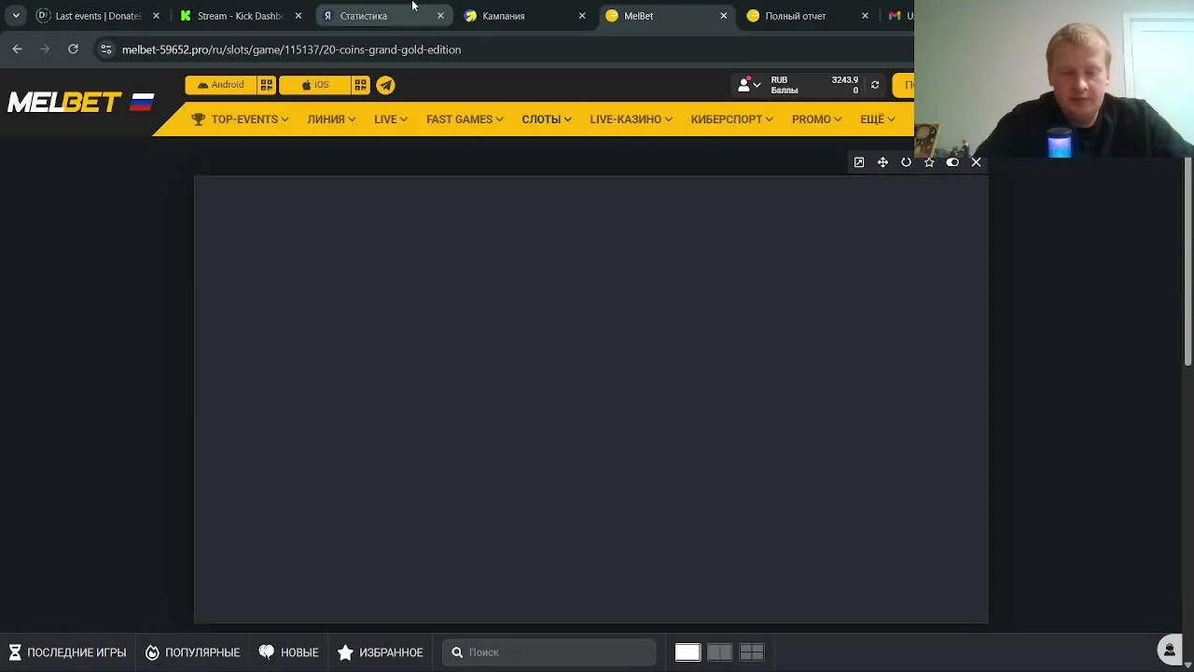Viewport: 1194px width, 672px height.
Task: Open the Android app QR code
Action: 267,85
